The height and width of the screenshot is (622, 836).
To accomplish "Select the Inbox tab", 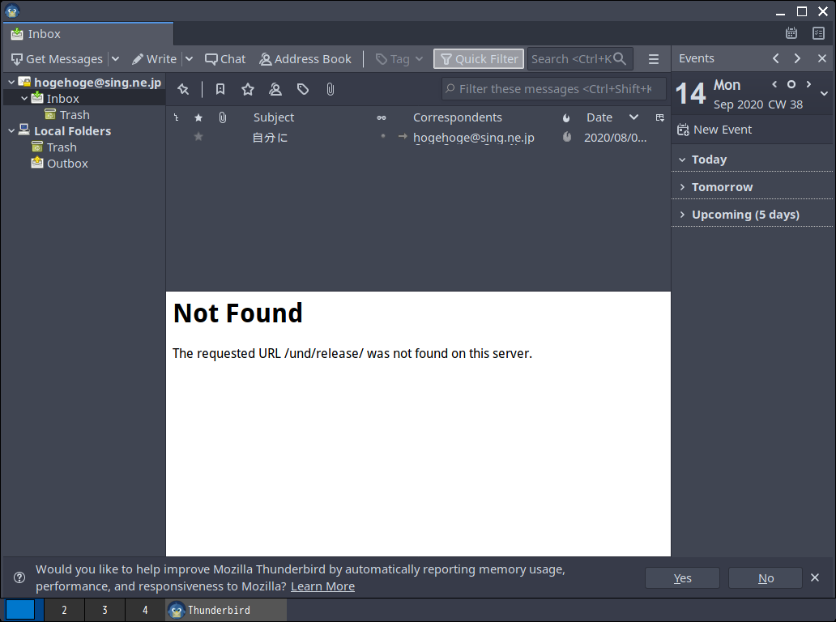I will (x=88, y=33).
